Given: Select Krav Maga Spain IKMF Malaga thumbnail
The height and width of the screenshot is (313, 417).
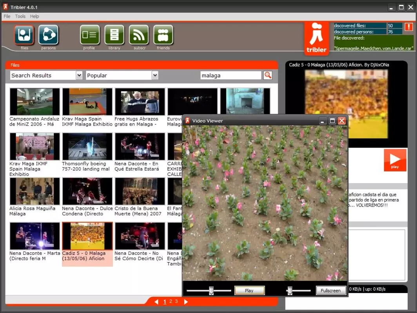Looking at the screenshot, I should pyautogui.click(x=87, y=102).
